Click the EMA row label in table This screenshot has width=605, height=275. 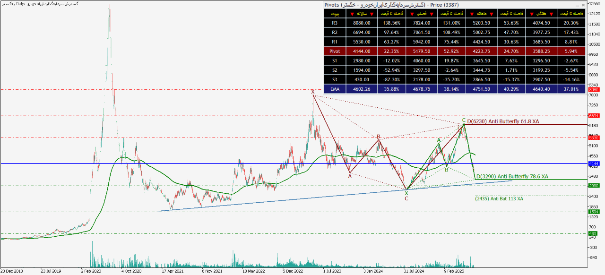click(335, 88)
